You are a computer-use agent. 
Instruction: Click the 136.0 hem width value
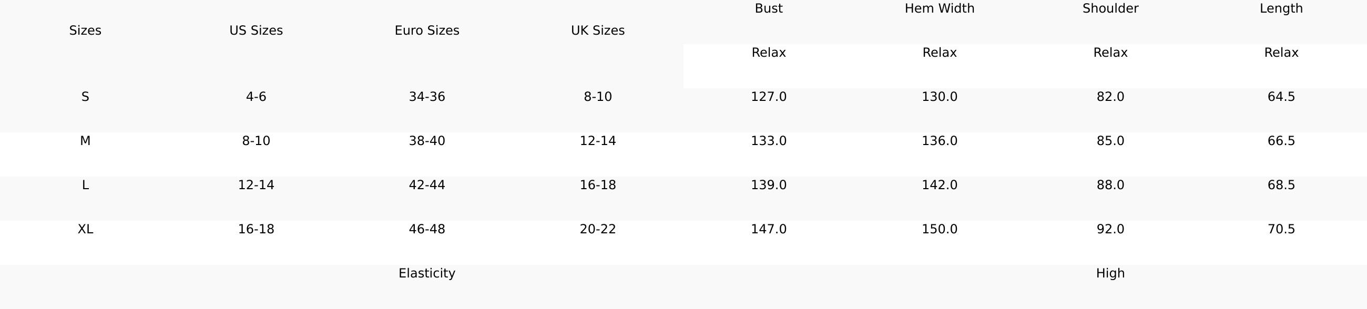[939, 141]
